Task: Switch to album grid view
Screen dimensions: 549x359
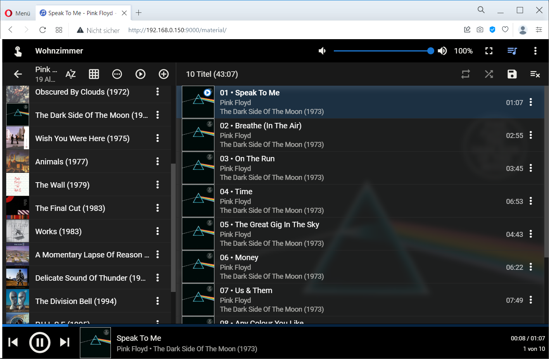Action: click(x=94, y=74)
